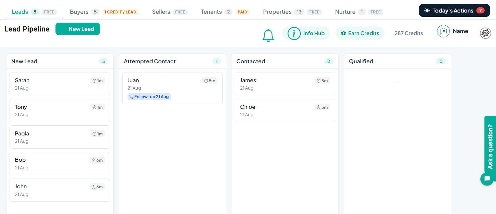Click the Earn Credits button
The width and height of the screenshot is (496, 214).
[360, 33]
